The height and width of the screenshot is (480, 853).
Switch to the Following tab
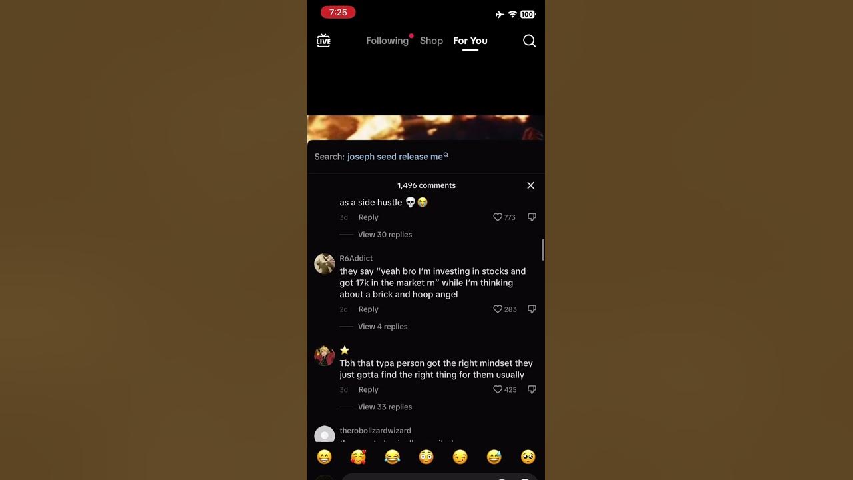pos(387,41)
